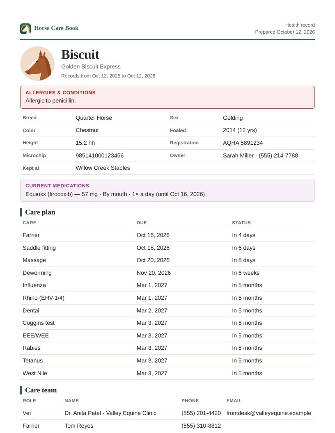The width and height of the screenshot is (335, 433).
Task: Click the Equioxx (firocoxib) medication line
Action: (115, 194)
